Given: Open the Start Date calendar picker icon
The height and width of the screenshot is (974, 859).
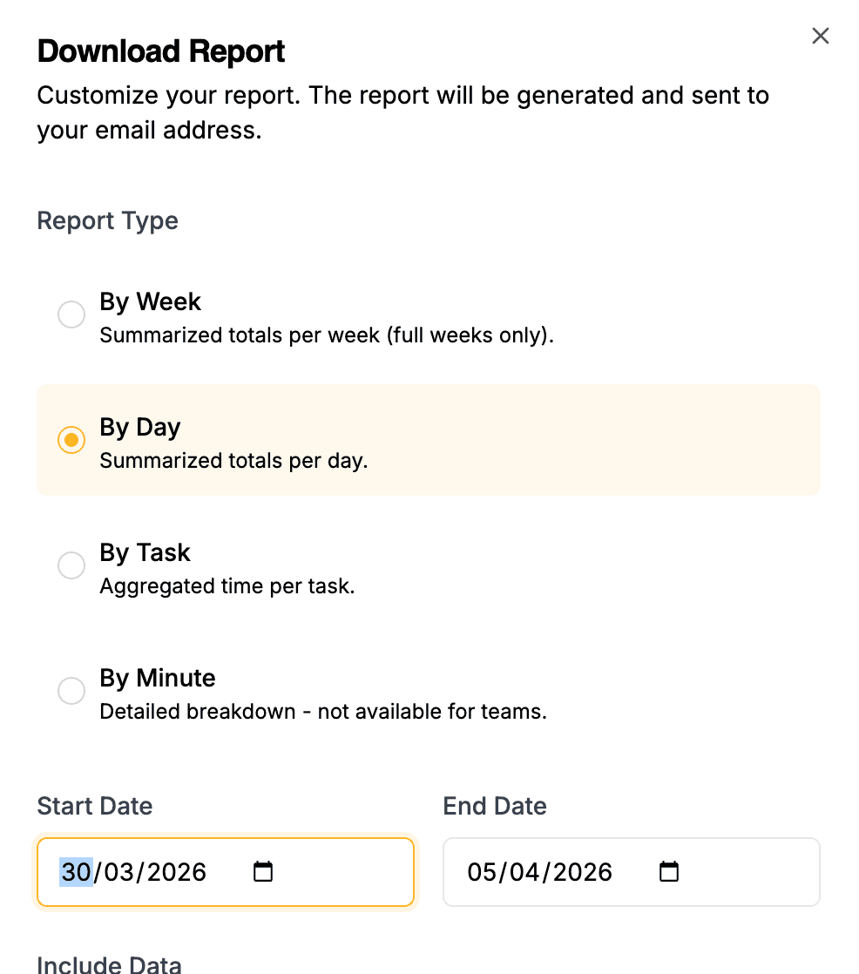Looking at the screenshot, I should click(x=263, y=870).
